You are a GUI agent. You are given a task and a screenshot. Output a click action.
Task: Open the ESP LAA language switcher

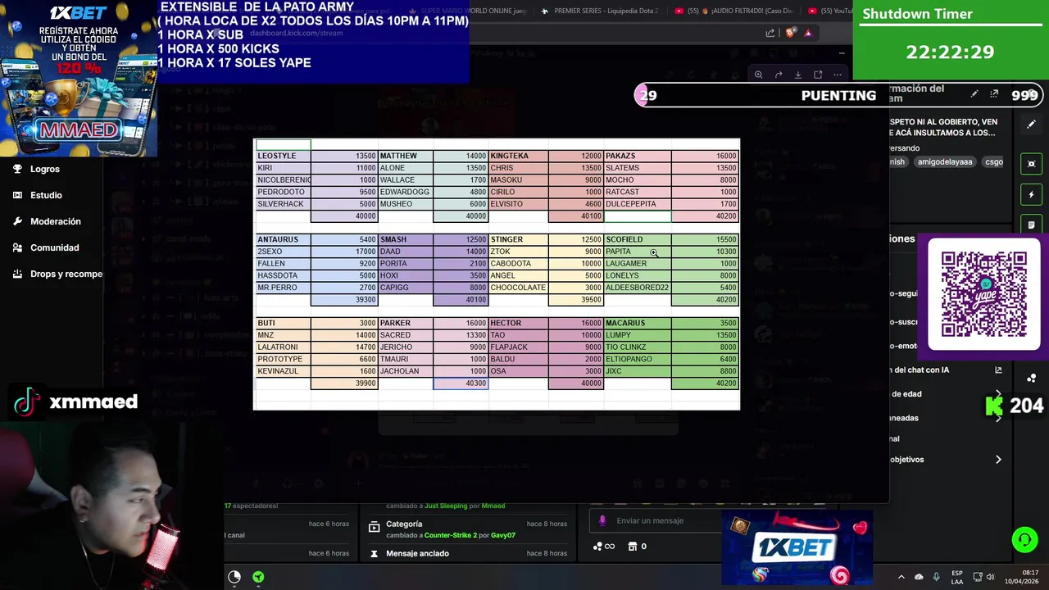tap(957, 577)
